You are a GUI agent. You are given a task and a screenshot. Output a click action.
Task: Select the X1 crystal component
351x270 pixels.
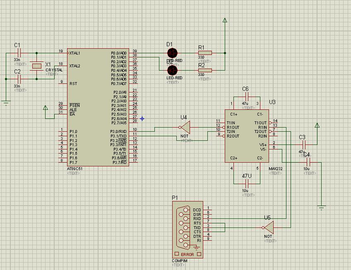(x=37, y=66)
